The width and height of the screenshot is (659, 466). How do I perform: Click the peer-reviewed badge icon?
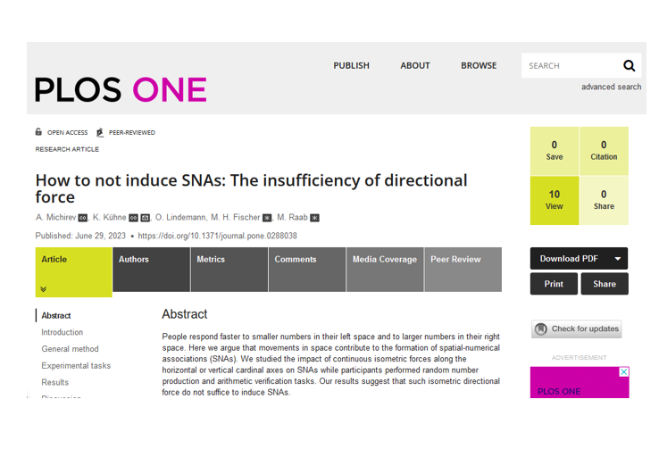(100, 132)
